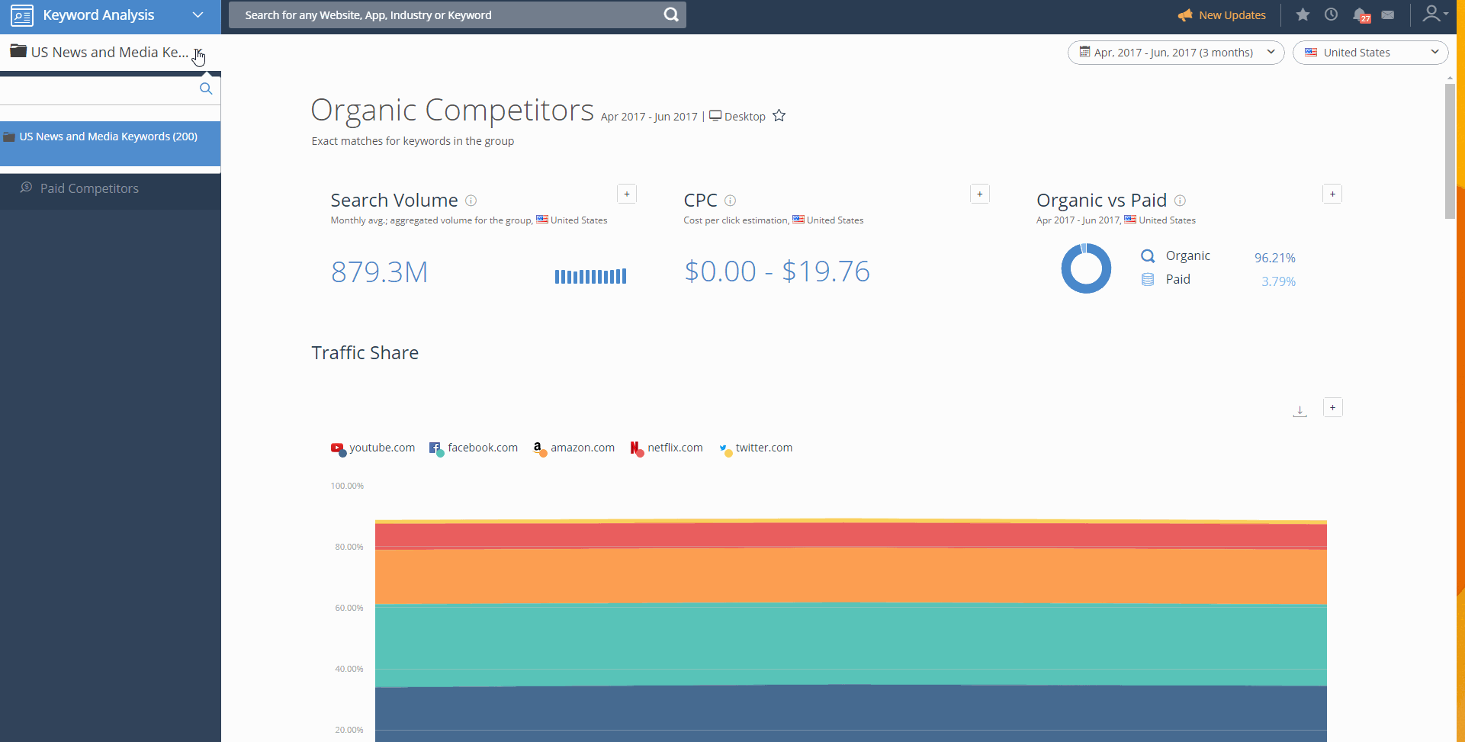Open the date range dropdown Apr-Jun 2017
1465x742 pixels.
pyautogui.click(x=1176, y=53)
